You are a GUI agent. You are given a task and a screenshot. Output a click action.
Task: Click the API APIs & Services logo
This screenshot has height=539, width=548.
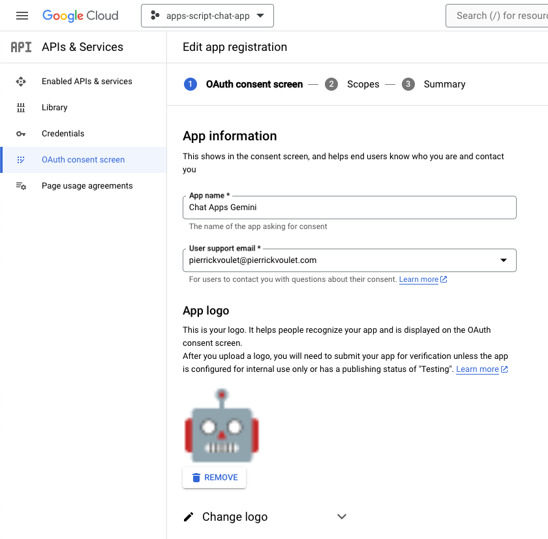[x=20, y=46]
